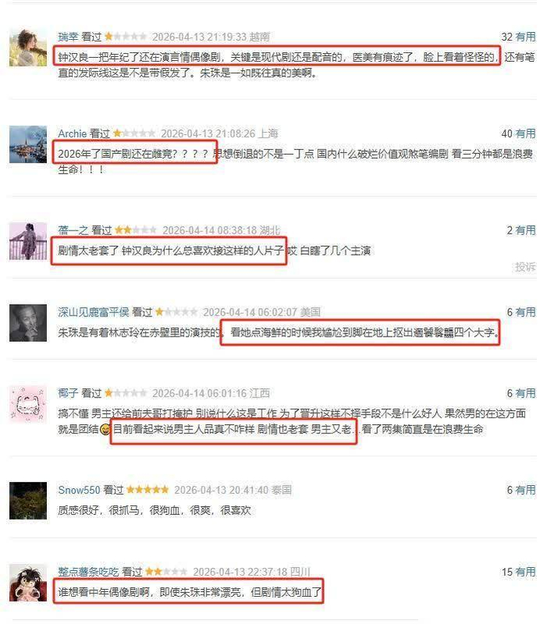Visit 整点薯条吃吃's profile link
547x628 pixels.
pos(88,572)
